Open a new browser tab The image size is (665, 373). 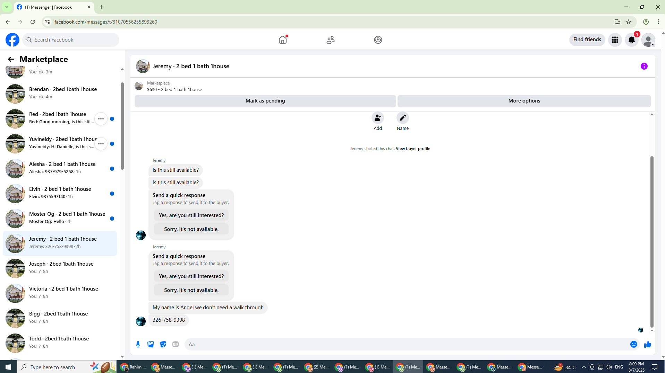pyautogui.click(x=101, y=7)
